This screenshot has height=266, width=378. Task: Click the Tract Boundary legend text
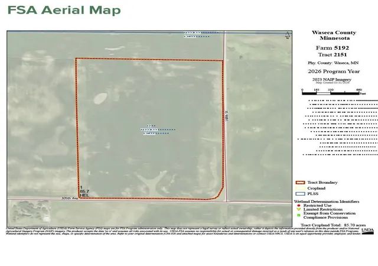[322, 183]
